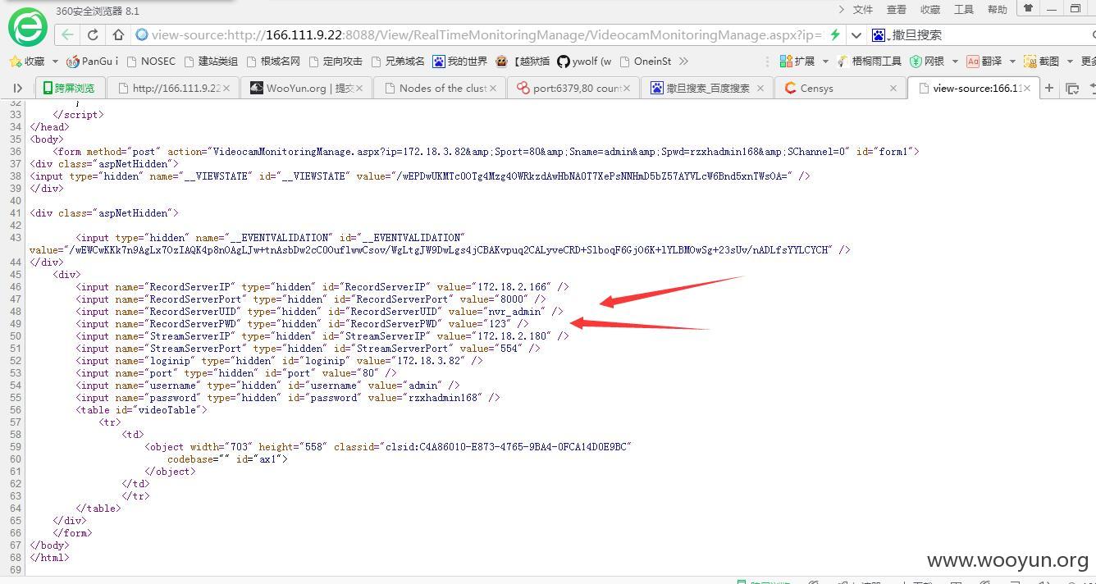Go back with the back arrow
This screenshot has width=1096, height=584.
click(x=67, y=34)
